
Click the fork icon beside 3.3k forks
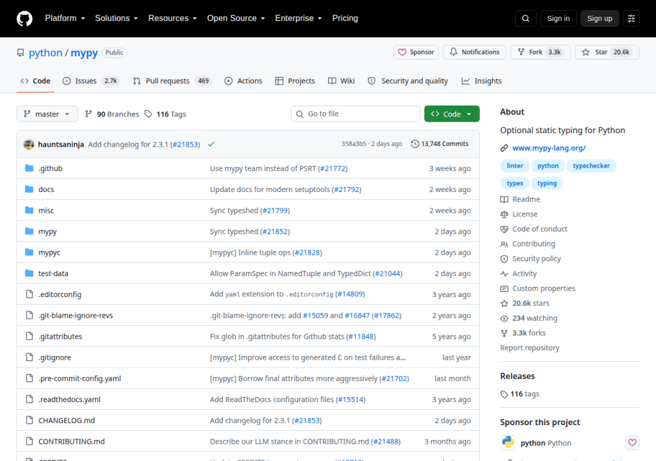(504, 333)
